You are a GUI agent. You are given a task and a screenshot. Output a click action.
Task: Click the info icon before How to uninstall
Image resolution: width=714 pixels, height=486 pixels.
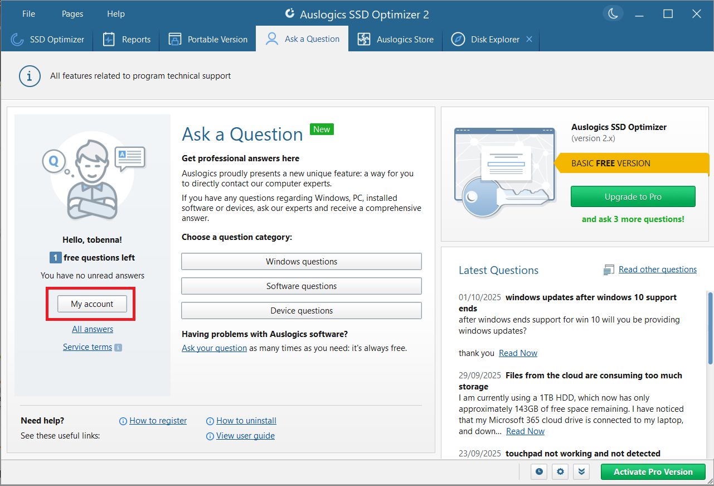pos(210,421)
